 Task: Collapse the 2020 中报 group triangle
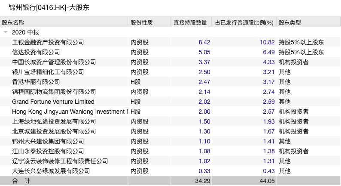pos(6,32)
